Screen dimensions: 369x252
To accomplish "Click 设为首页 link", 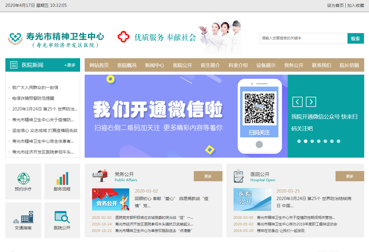I will click(335, 5).
